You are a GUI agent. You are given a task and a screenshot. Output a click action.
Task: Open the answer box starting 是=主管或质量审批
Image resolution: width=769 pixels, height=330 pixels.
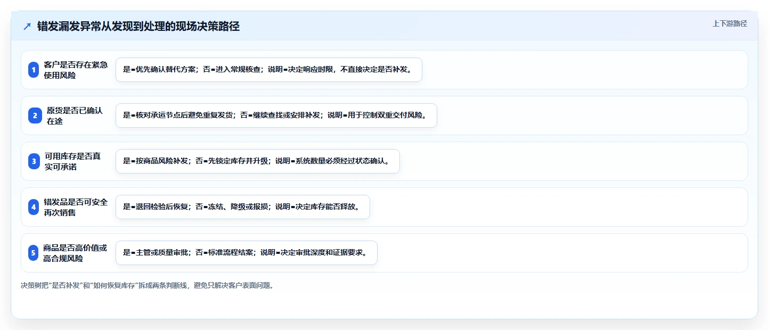247,253
